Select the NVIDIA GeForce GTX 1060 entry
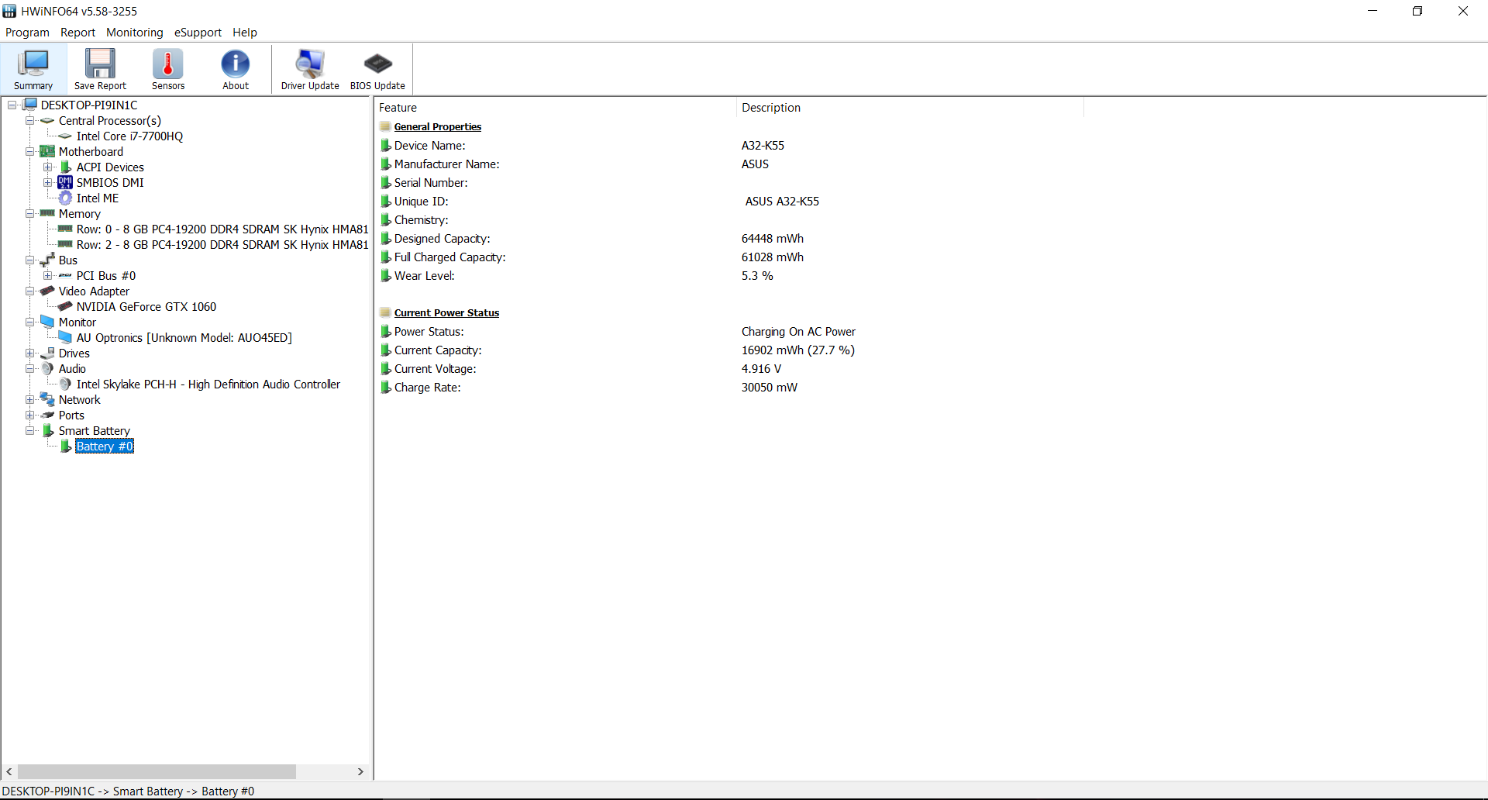This screenshot has width=1488, height=800. click(x=146, y=307)
